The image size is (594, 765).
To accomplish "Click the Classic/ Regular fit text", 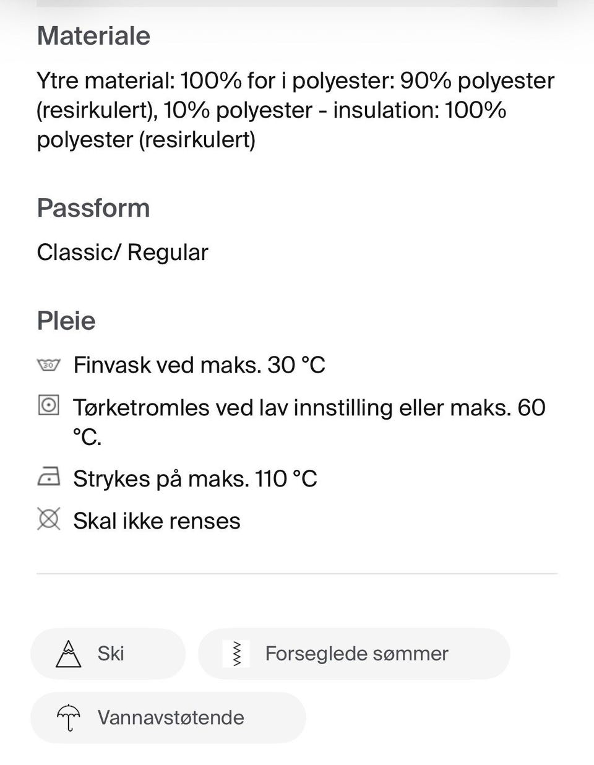I will pyautogui.click(x=123, y=253).
